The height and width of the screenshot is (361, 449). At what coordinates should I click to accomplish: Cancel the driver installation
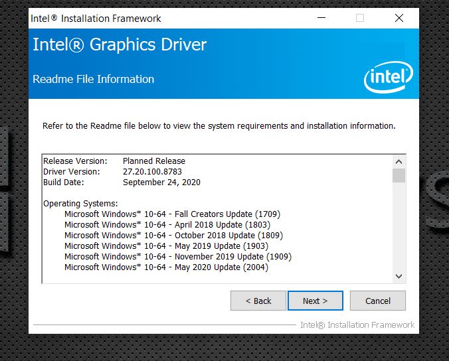point(378,301)
